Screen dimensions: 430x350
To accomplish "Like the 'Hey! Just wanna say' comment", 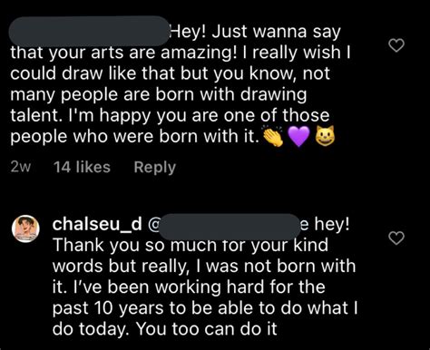I will pos(396,45).
